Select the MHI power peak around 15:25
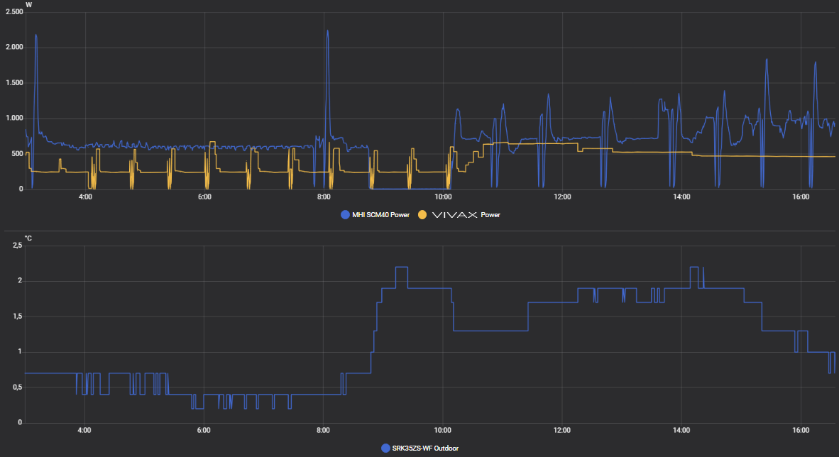This screenshot has height=457, width=839. (767, 60)
